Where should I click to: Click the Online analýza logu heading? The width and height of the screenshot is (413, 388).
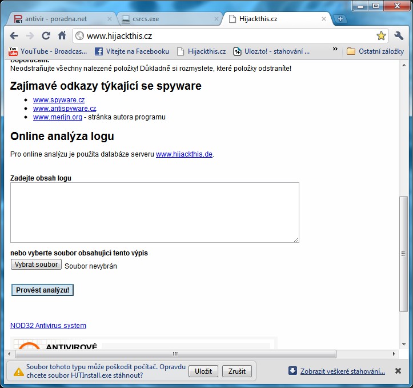click(62, 136)
